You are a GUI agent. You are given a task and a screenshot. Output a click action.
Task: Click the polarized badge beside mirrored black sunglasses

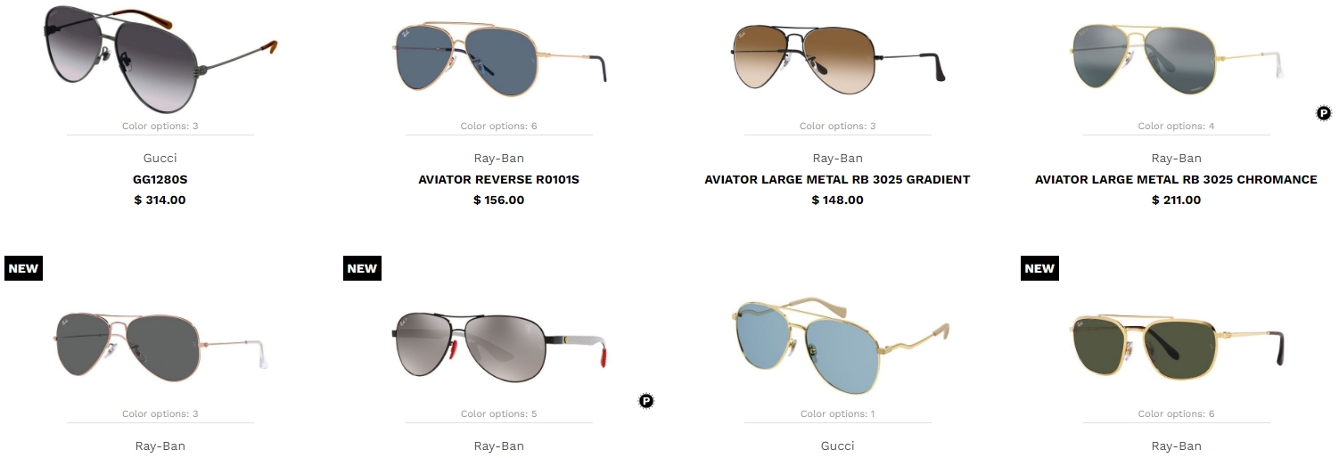(x=646, y=401)
